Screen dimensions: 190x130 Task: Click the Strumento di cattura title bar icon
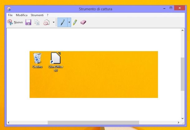9,9
